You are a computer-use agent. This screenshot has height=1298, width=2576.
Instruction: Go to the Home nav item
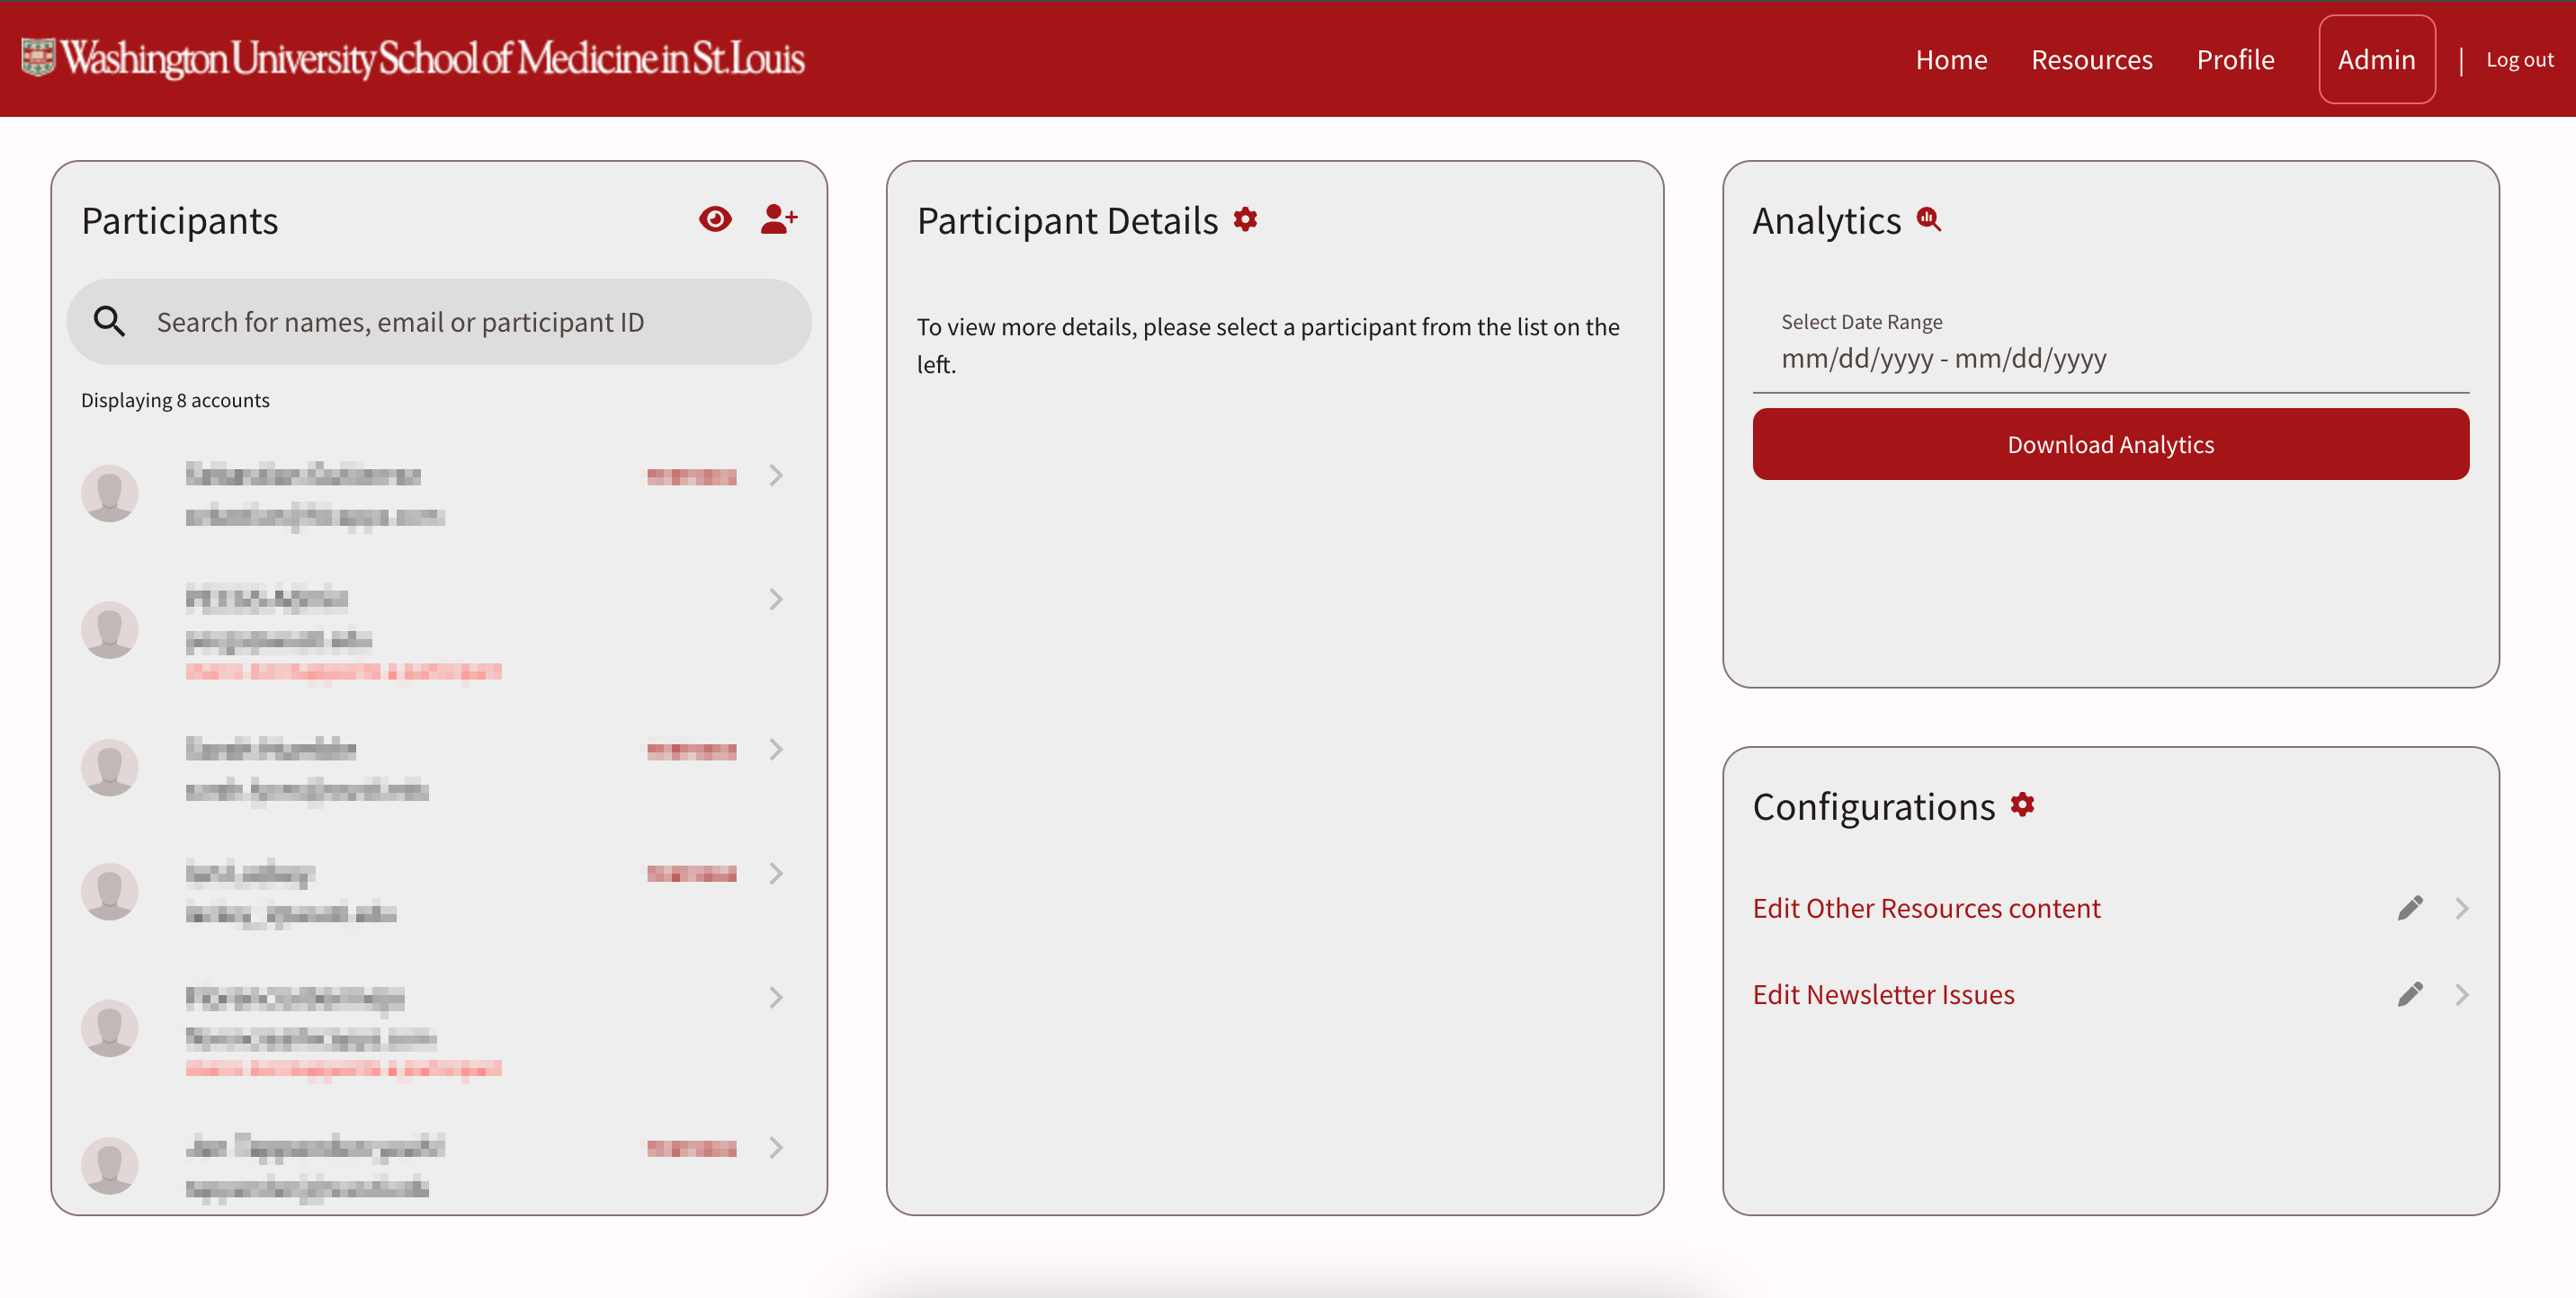click(x=1950, y=60)
